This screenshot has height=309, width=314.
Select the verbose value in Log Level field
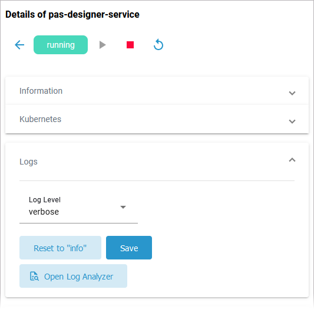pyautogui.click(x=44, y=212)
